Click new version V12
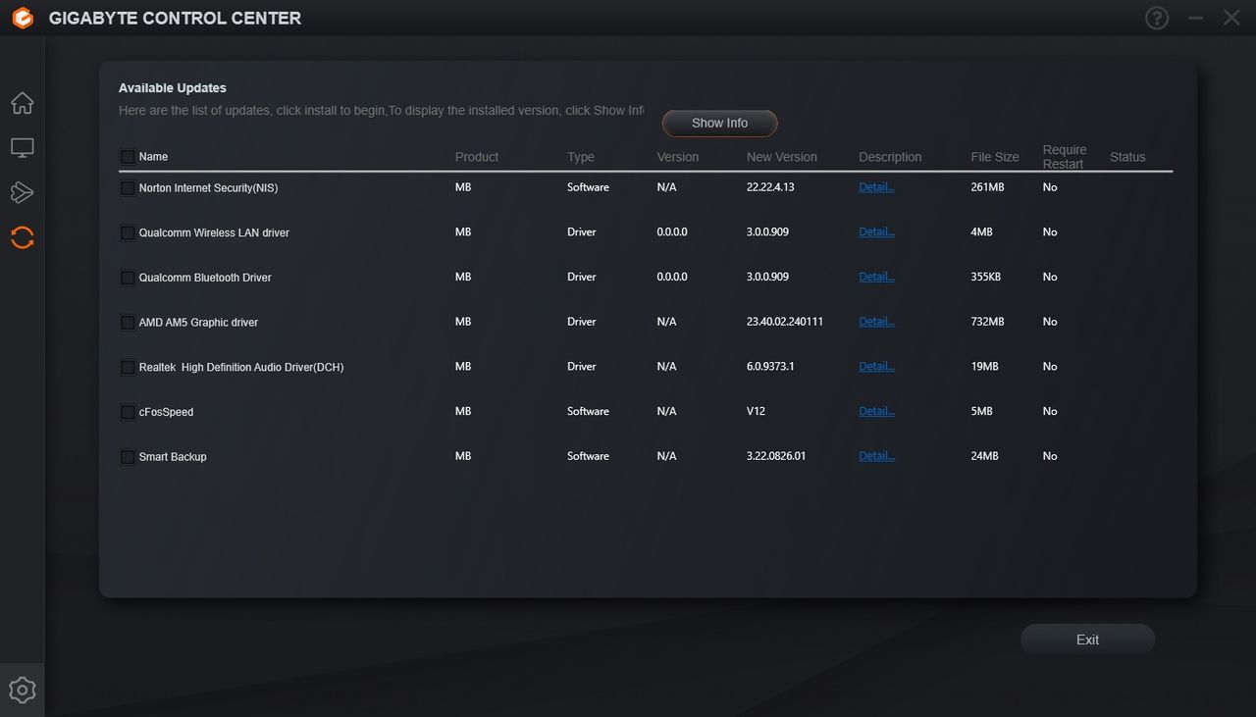Screen dimensions: 1256x717 tap(756, 412)
